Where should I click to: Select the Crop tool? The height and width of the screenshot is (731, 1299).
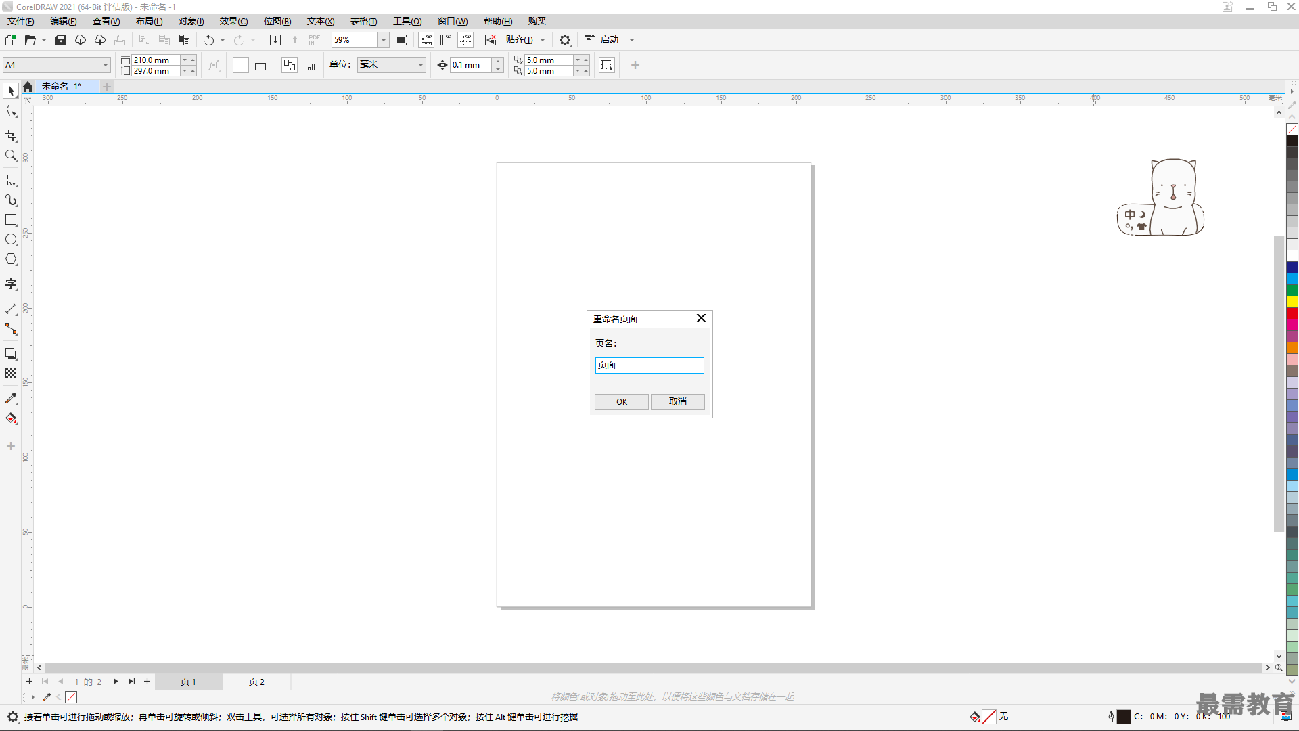11,136
